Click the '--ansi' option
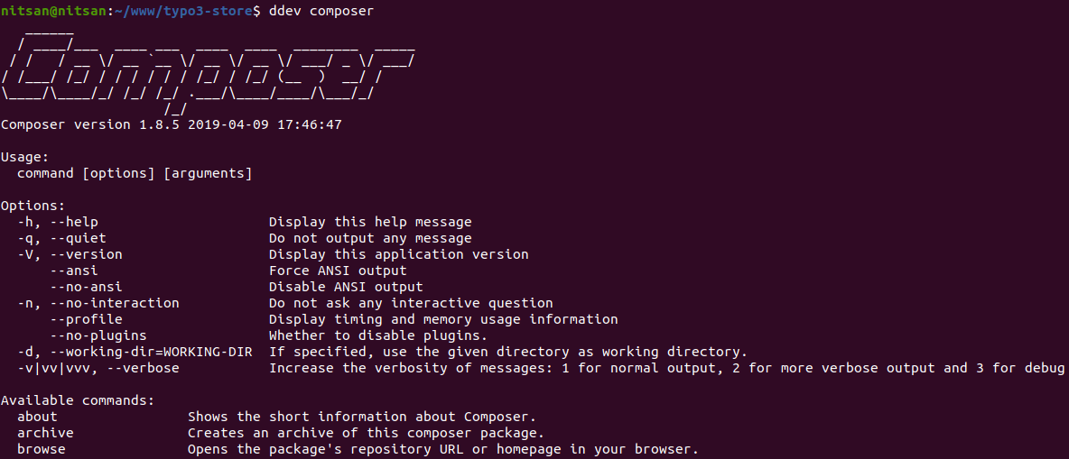The image size is (1069, 459). pyautogui.click(x=74, y=271)
